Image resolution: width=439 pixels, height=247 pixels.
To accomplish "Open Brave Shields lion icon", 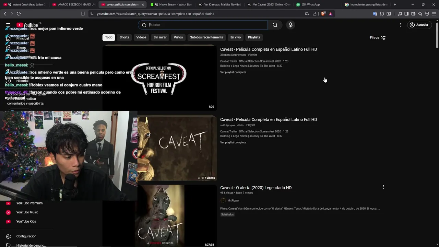I will click(323, 14).
